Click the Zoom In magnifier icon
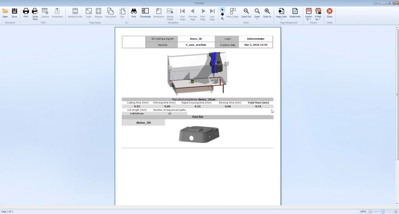This screenshot has width=399, height=214. pyautogui.click(x=267, y=11)
